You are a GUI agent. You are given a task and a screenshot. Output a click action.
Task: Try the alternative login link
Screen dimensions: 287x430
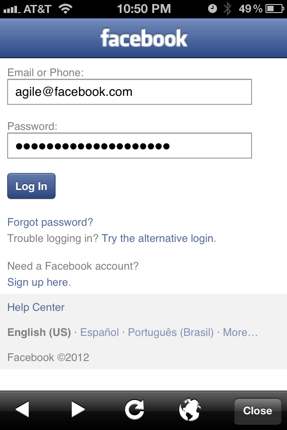coord(158,238)
